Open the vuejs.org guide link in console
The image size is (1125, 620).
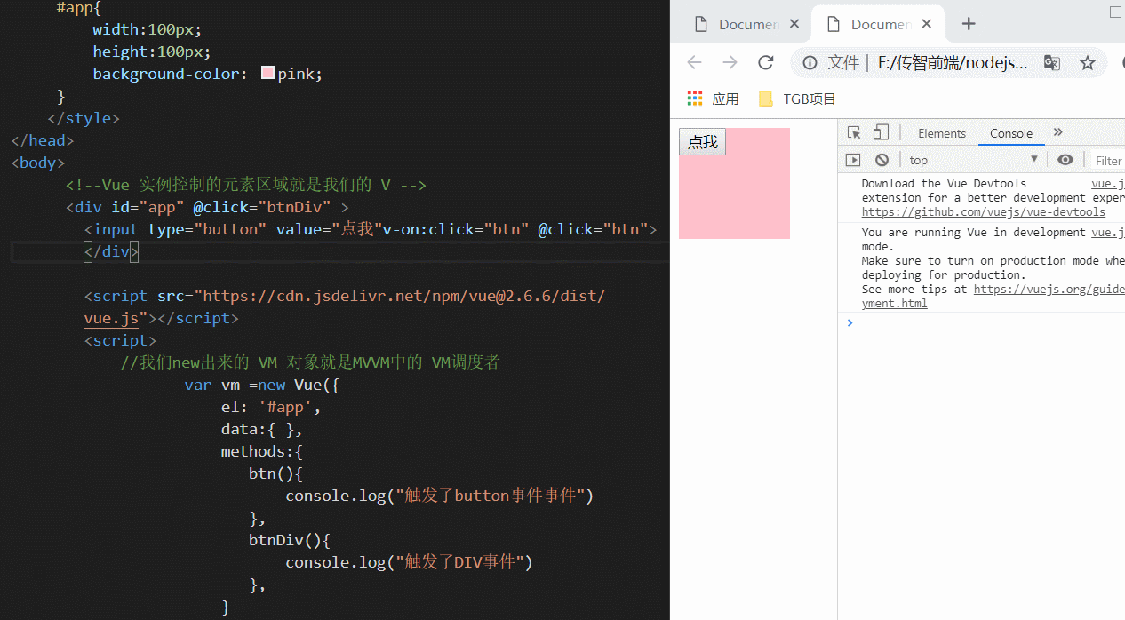[1049, 289]
